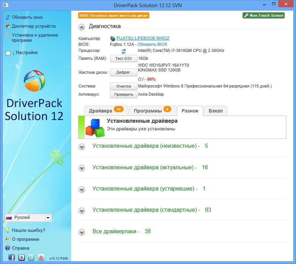
Task: Expand 'Все драйверпаки' list
Action: pyautogui.click(x=82, y=232)
